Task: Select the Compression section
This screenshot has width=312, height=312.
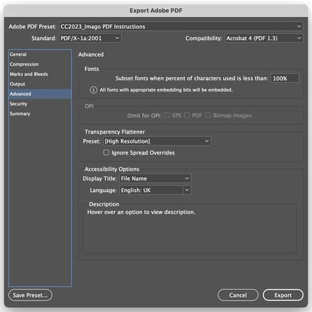Action: 40,65
